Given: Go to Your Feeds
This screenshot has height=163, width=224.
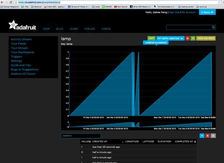Looking at the screenshot, I should pos(18,43).
